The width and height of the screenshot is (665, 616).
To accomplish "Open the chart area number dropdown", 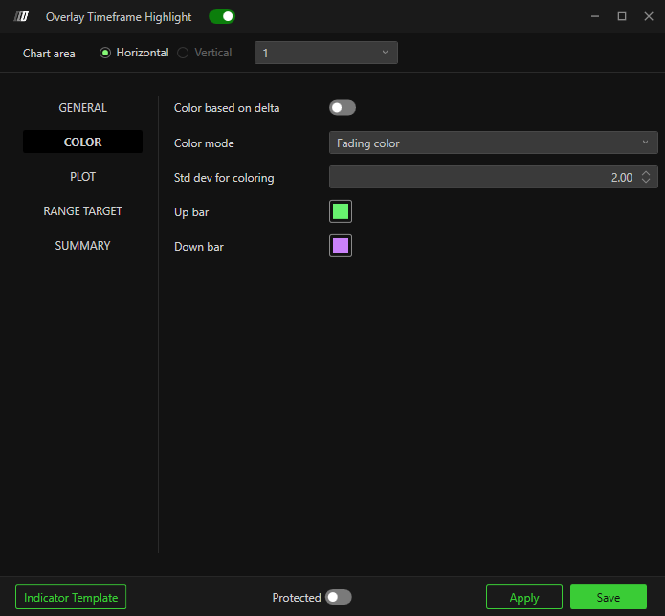I will click(325, 53).
